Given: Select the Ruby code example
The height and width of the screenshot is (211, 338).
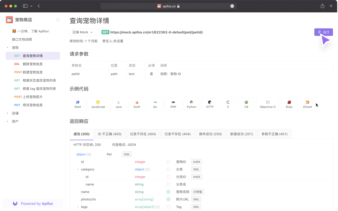Looking at the screenshot, I should pyautogui.click(x=289, y=104).
